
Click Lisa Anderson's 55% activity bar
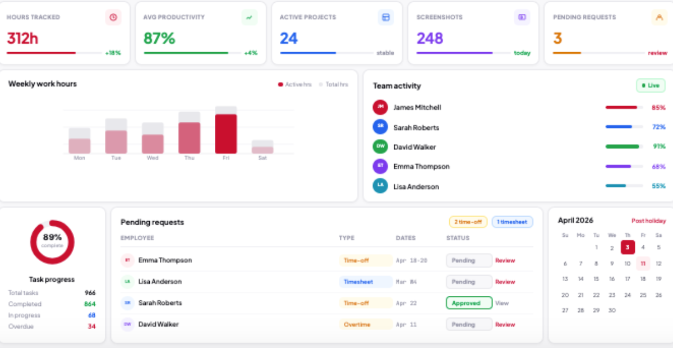pyautogui.click(x=624, y=186)
